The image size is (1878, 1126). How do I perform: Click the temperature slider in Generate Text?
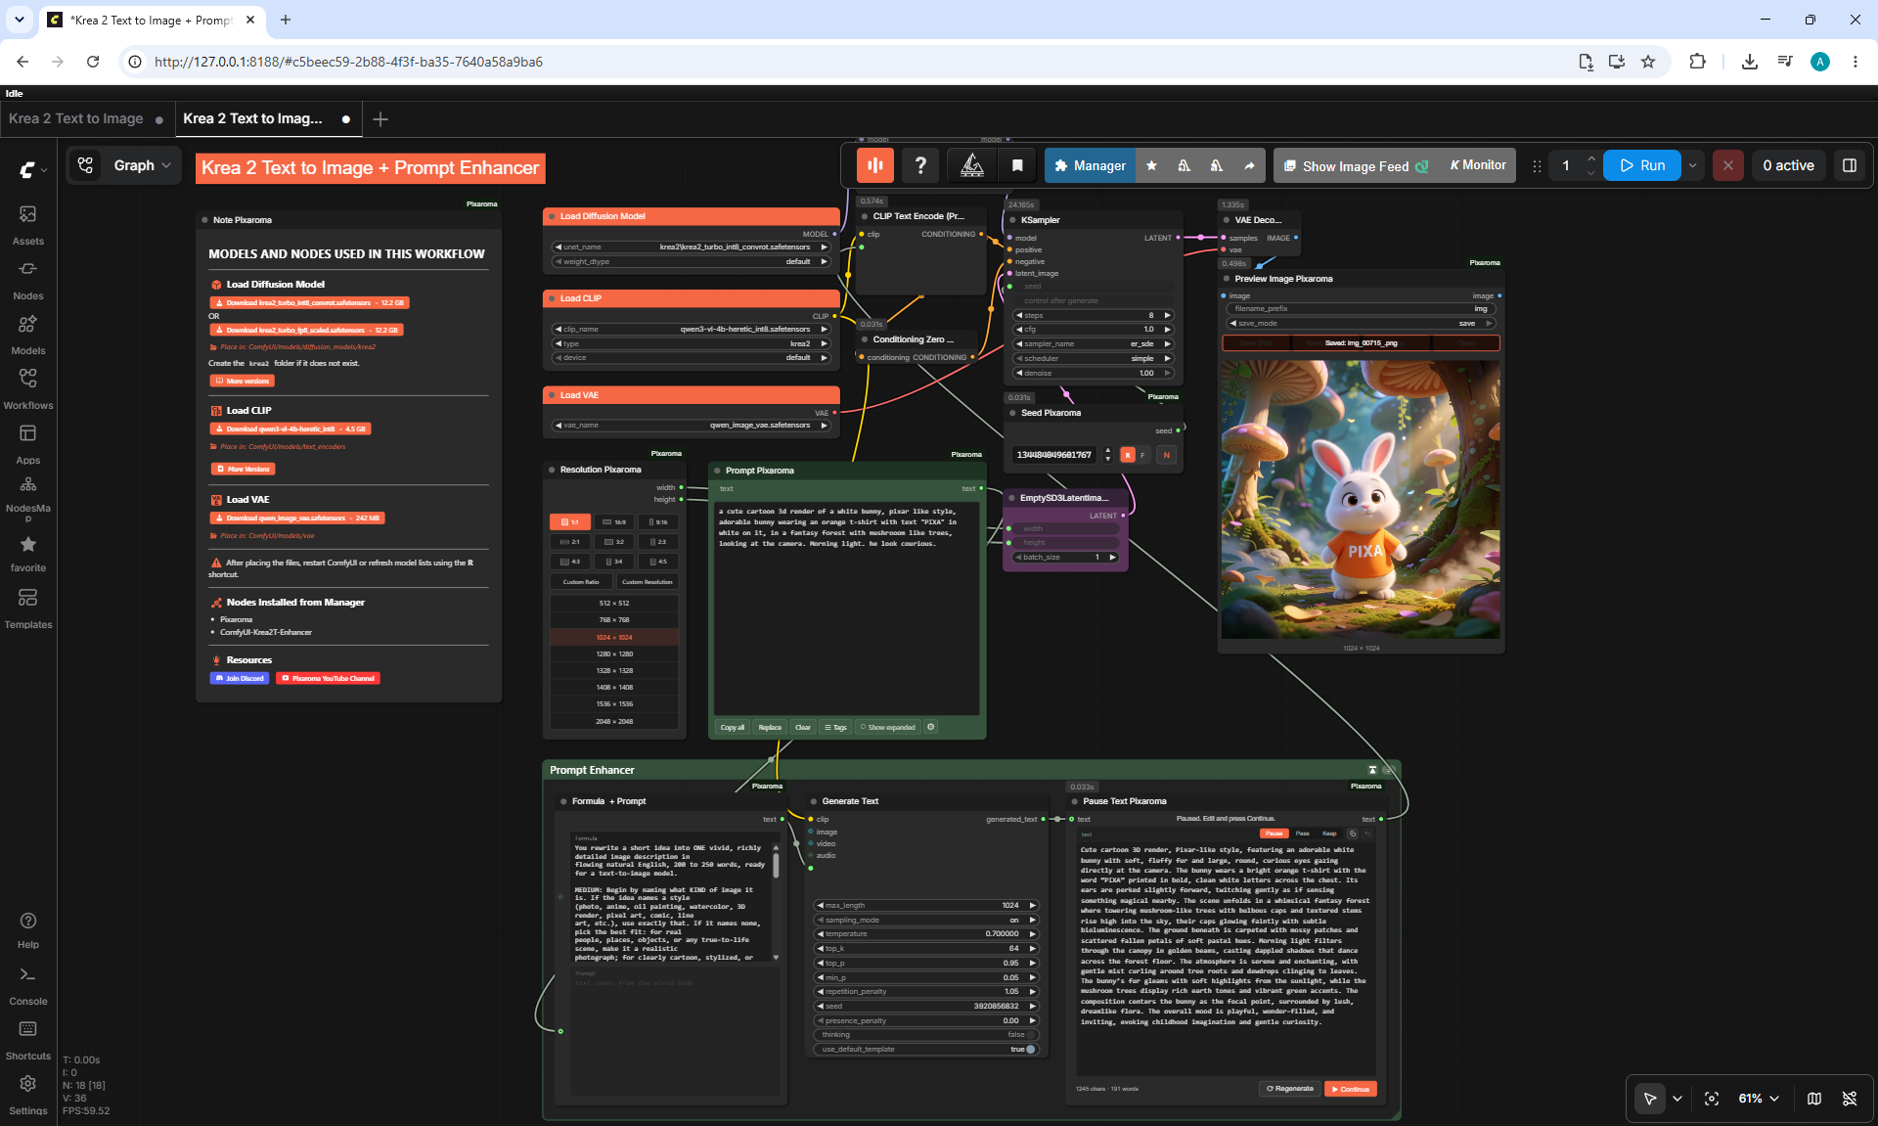(x=925, y=934)
